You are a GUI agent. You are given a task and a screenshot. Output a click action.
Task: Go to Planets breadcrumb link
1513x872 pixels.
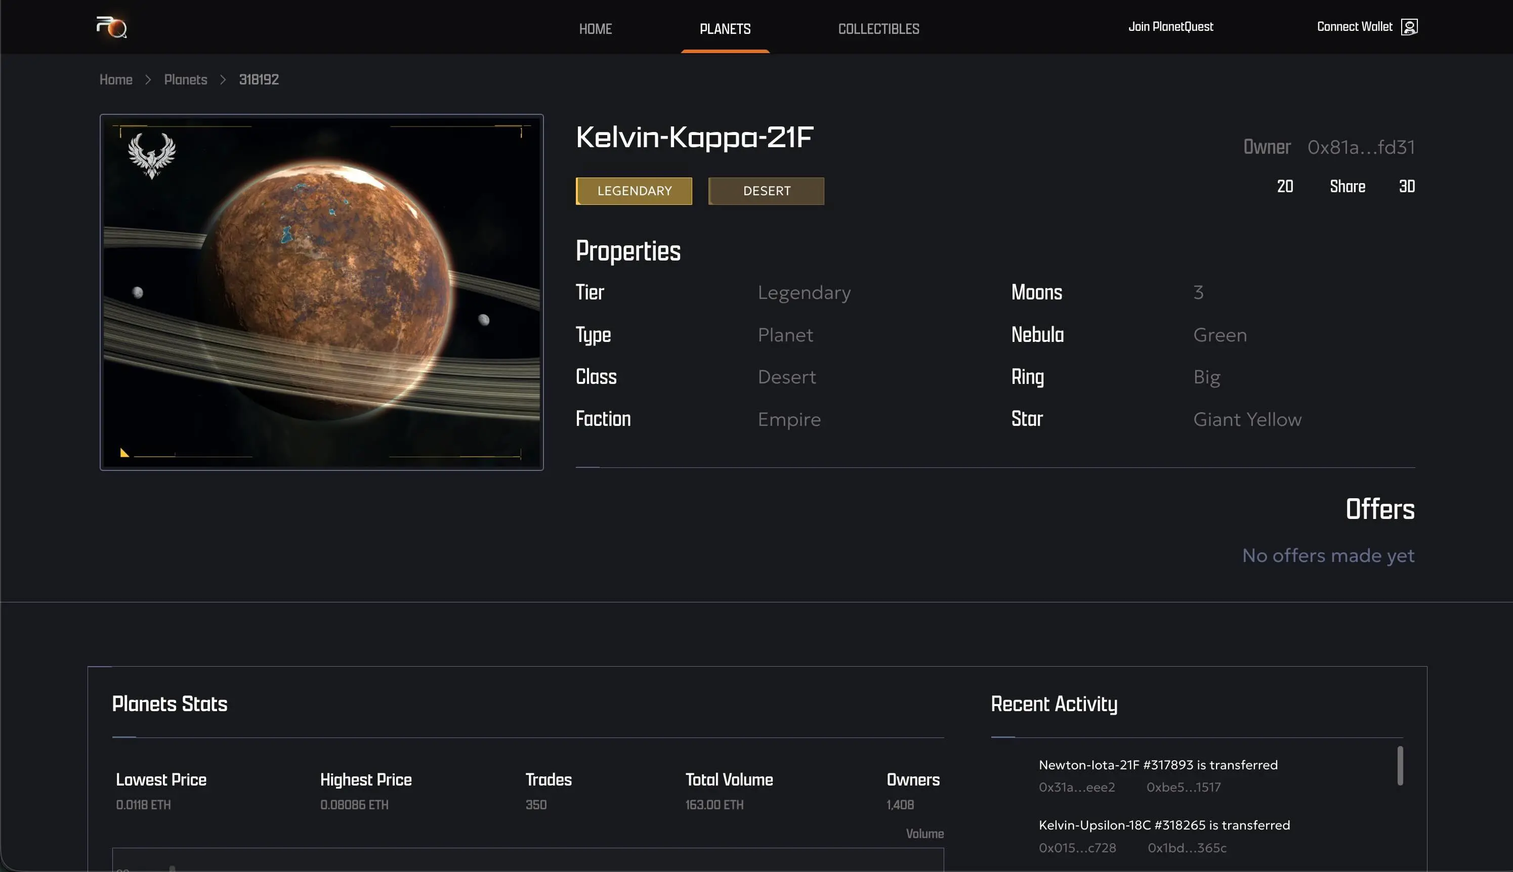(x=186, y=79)
